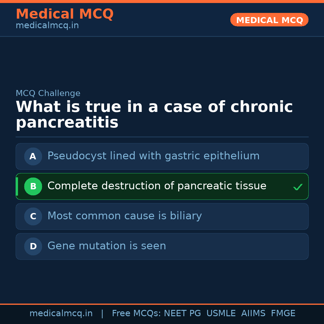Click the green checkmark on option B
Screen dimensions: 324x324
pos(298,187)
